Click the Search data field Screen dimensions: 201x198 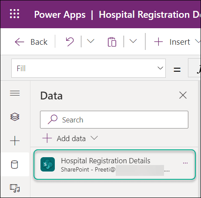point(114,120)
